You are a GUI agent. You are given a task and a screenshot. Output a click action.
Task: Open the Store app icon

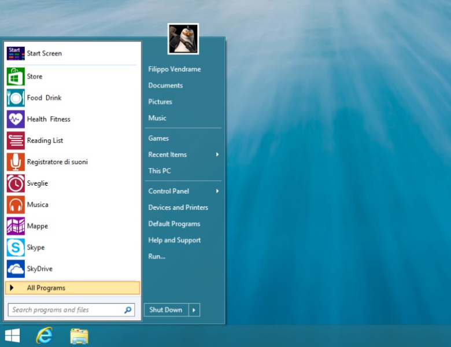[16, 76]
